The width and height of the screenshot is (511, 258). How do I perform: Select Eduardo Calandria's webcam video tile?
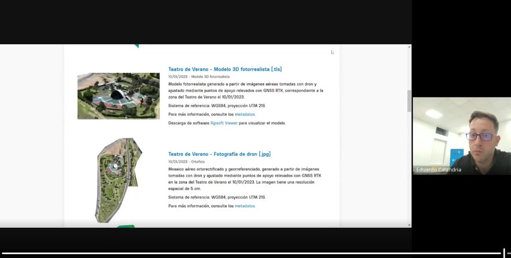click(462, 136)
